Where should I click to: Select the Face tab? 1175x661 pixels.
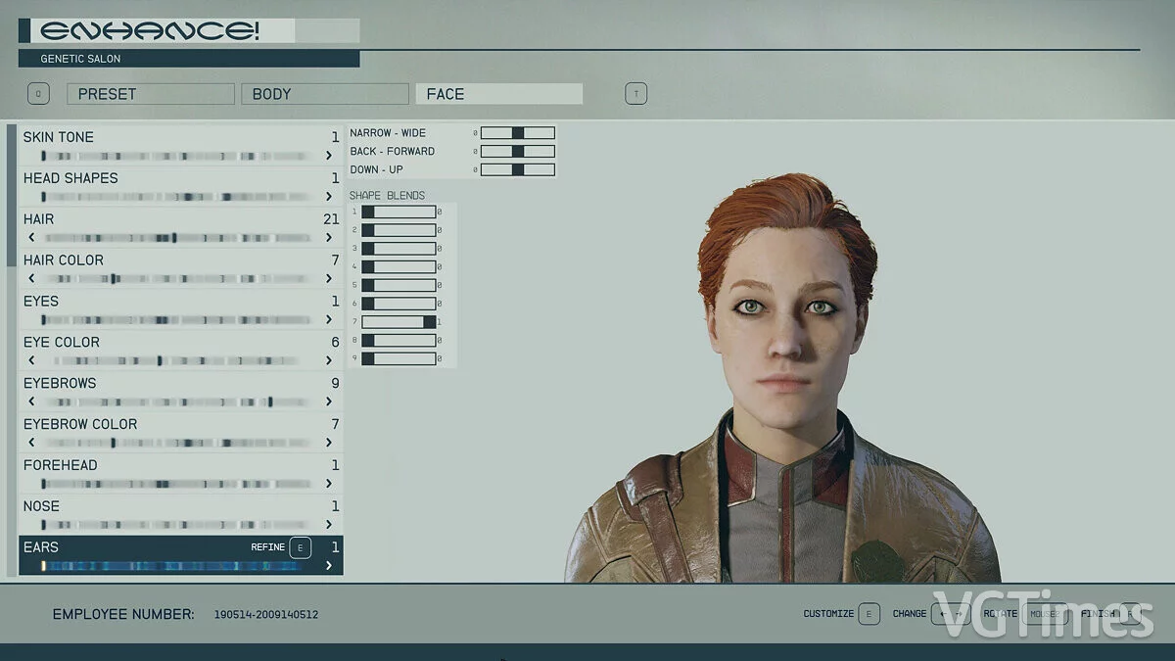point(498,94)
